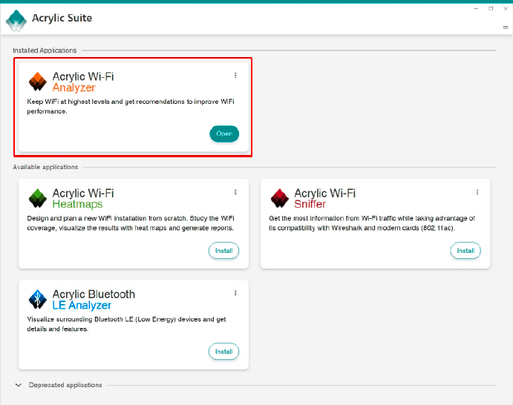Close the Acrylic Suite window
Viewport: 513px width, 405px height.
pyautogui.click(x=506, y=8)
